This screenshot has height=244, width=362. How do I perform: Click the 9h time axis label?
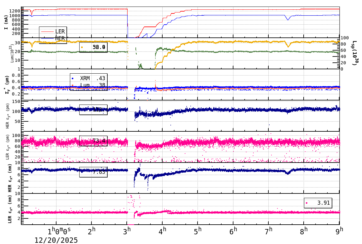click(340, 231)
